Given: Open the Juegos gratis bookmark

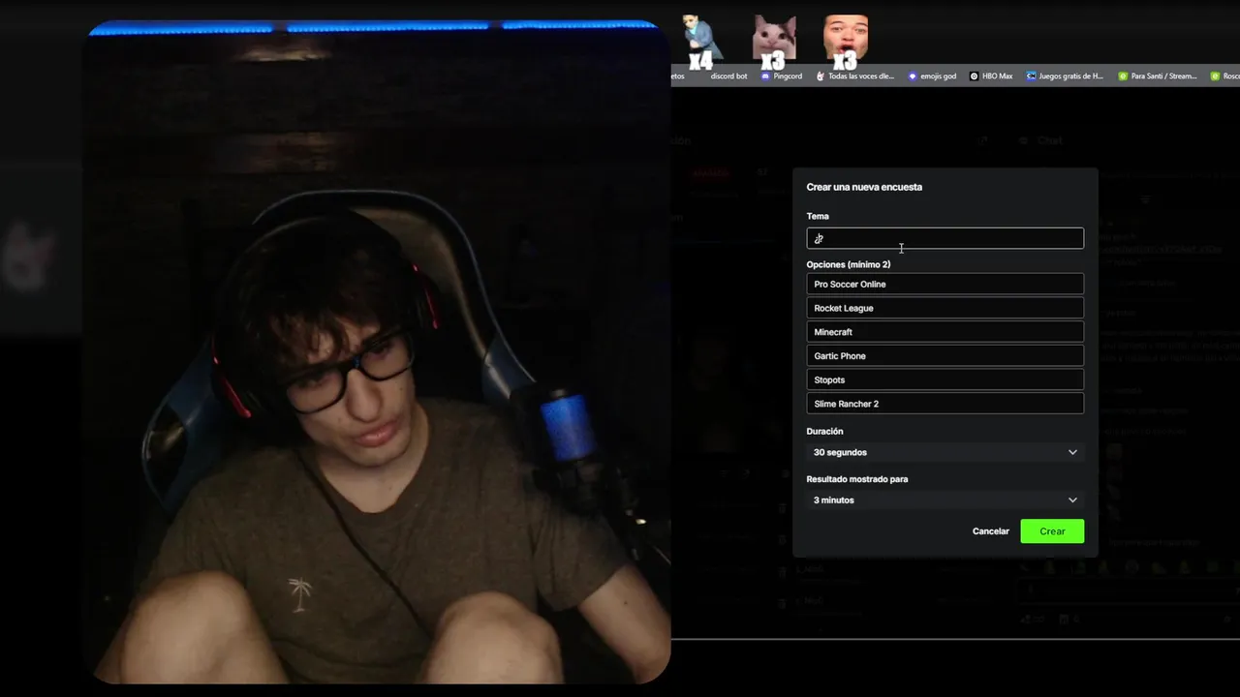Looking at the screenshot, I should coord(1065,76).
